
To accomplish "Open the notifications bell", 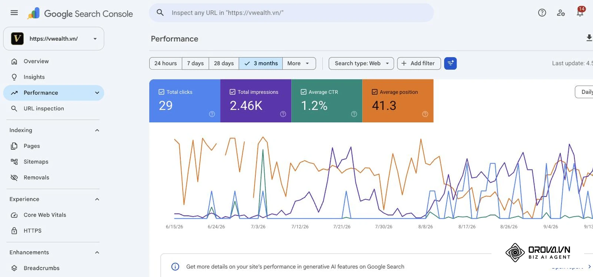I will pyautogui.click(x=580, y=12).
